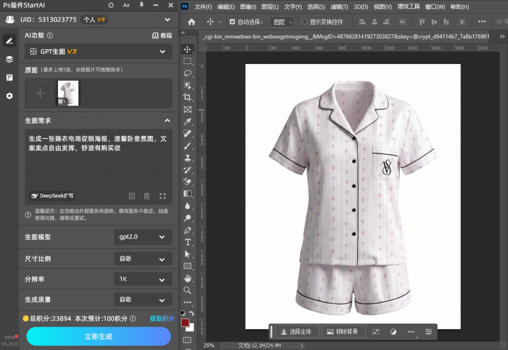
Task: Select the Crop tool
Action: tap(187, 97)
